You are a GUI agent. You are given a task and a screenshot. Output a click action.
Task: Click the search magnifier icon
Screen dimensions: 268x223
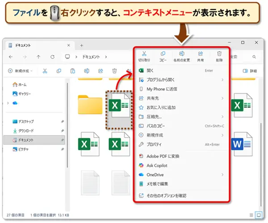coord(254,57)
